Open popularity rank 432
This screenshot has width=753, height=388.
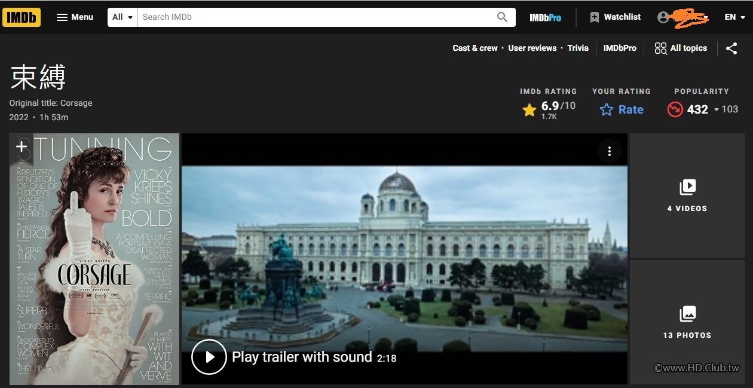(703, 109)
